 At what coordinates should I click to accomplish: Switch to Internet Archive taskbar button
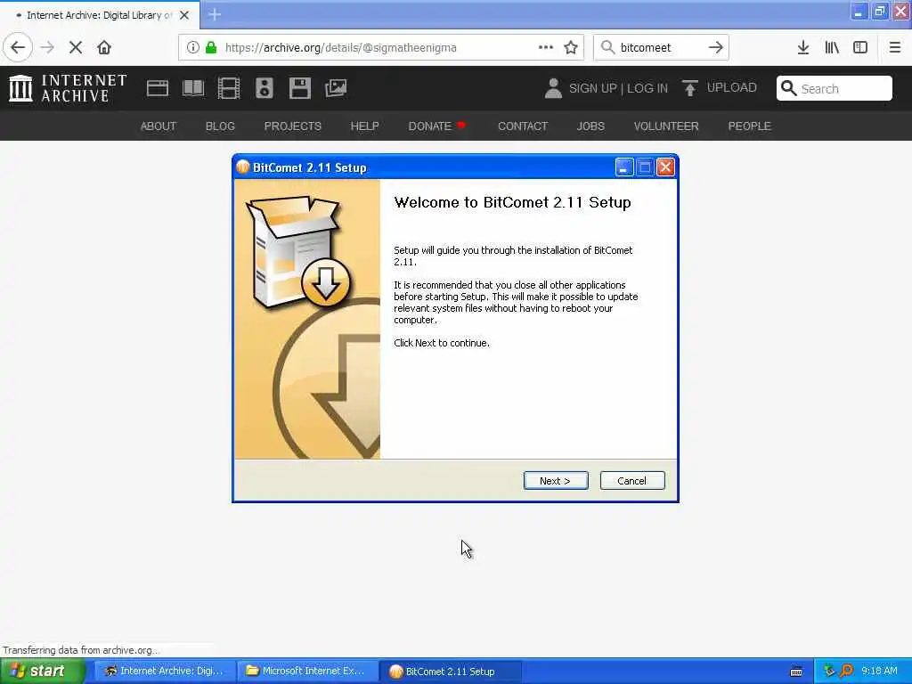(x=165, y=672)
